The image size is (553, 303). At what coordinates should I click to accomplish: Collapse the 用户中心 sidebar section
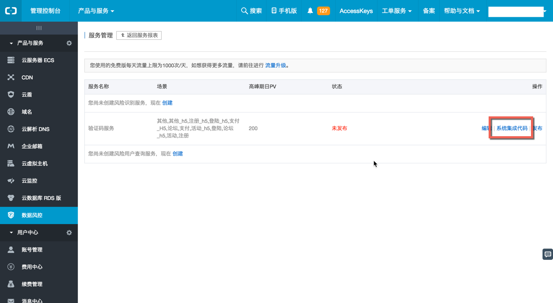click(11, 233)
